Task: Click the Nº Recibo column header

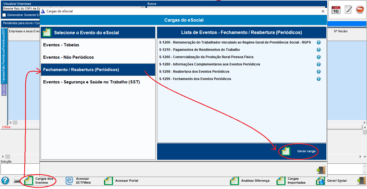Action: click(x=341, y=31)
